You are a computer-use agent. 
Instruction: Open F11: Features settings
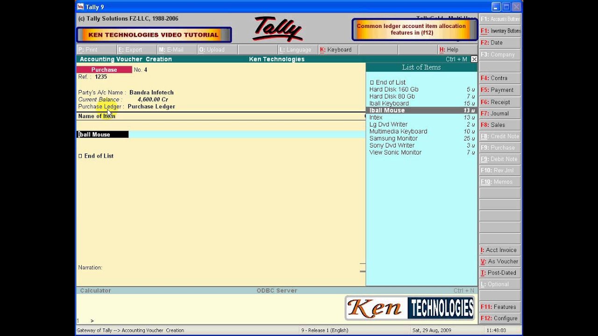coord(500,307)
